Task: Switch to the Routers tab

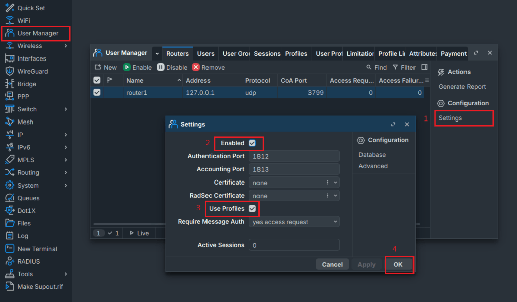Action: pos(177,53)
